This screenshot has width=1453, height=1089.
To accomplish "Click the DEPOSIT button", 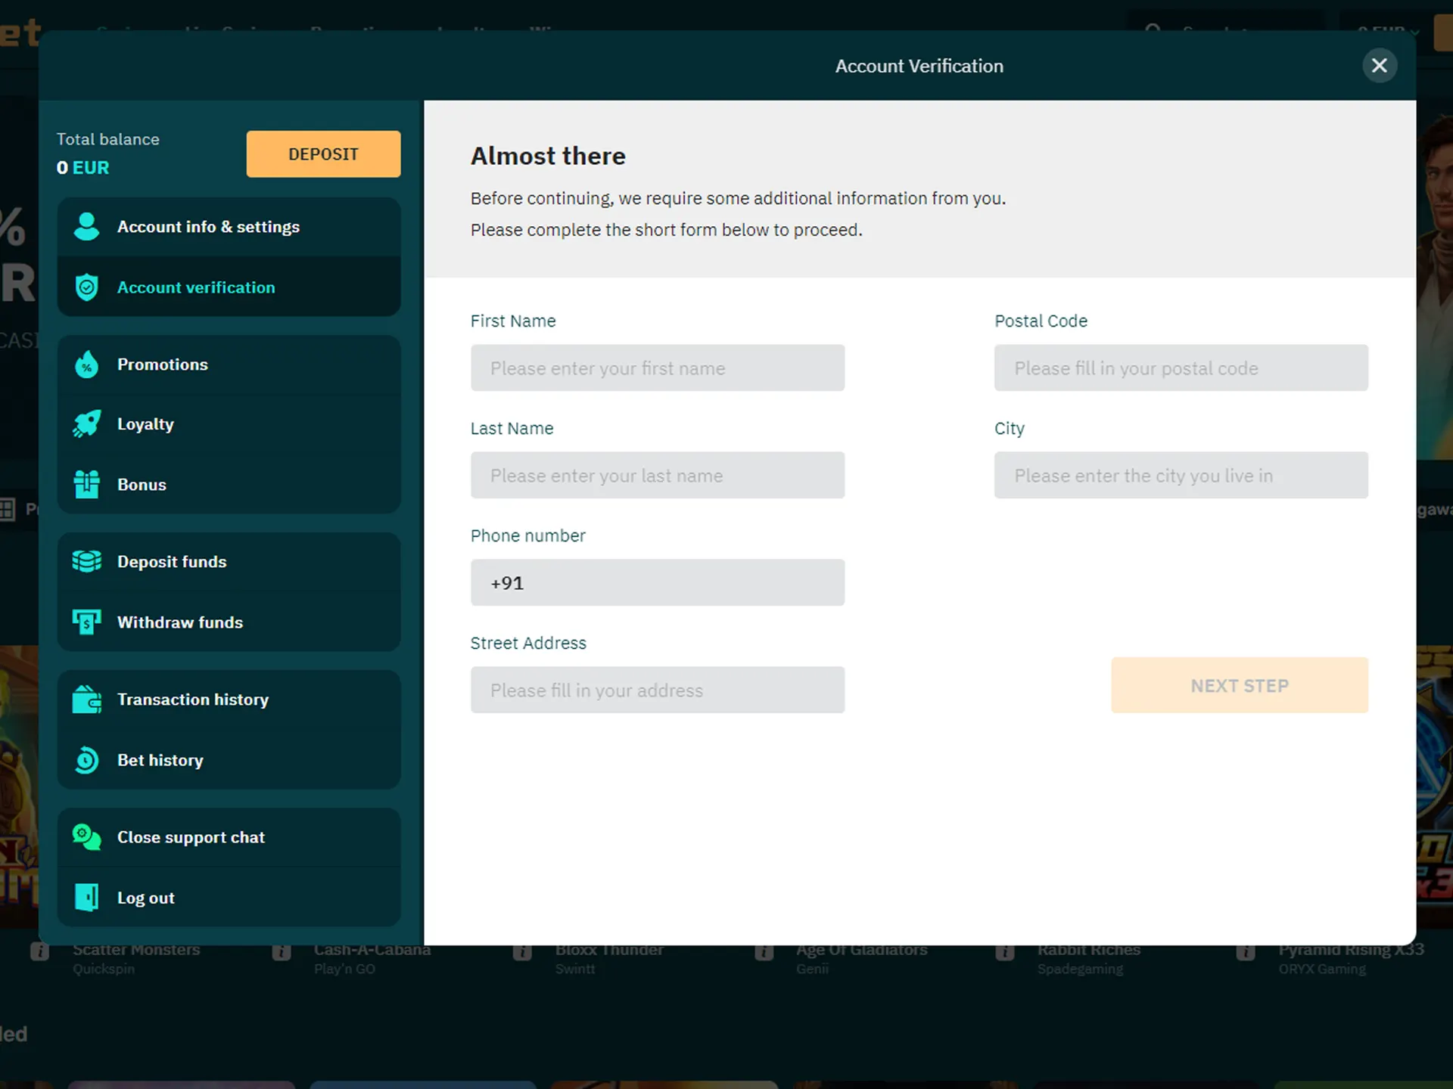I will pos(322,154).
